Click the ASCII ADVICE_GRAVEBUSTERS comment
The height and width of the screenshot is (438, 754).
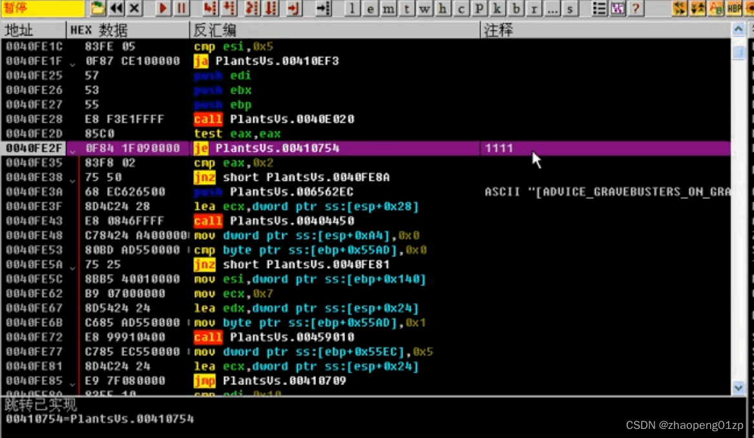(x=607, y=192)
